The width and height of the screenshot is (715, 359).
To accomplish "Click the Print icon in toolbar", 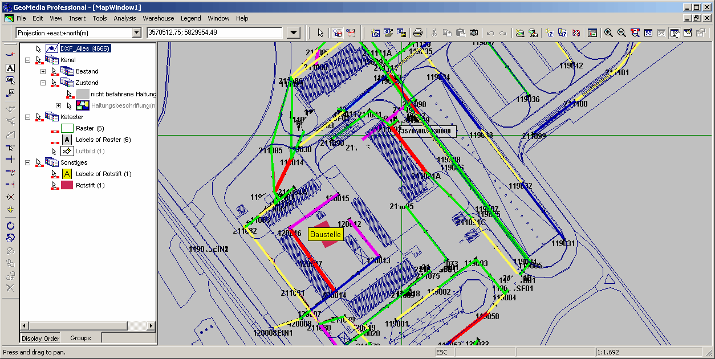I will pyautogui.click(x=418, y=33).
